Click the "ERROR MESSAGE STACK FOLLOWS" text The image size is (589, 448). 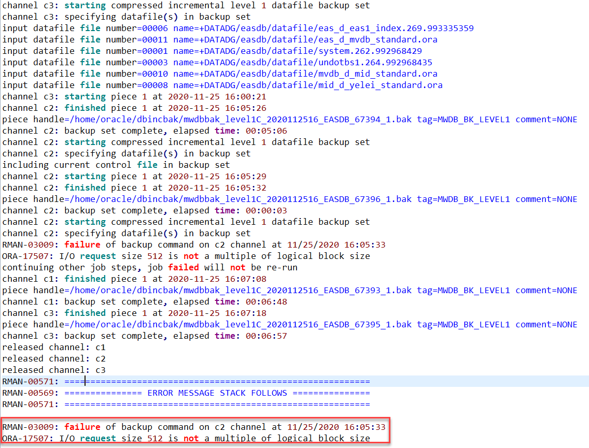(217, 393)
